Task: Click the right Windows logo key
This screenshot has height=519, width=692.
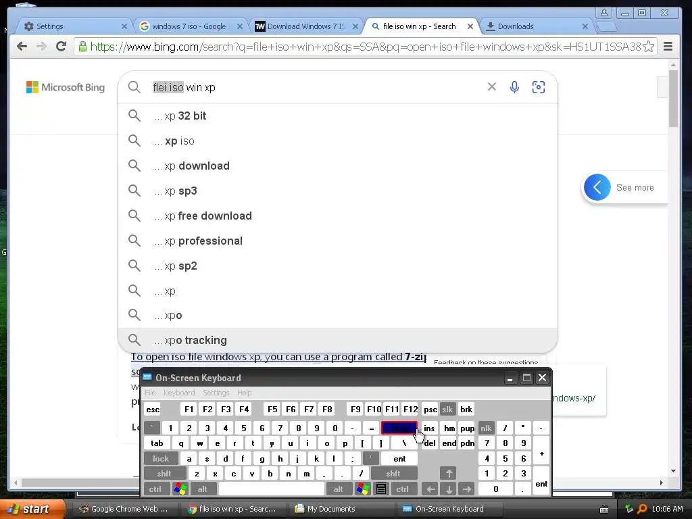Action: (x=363, y=489)
